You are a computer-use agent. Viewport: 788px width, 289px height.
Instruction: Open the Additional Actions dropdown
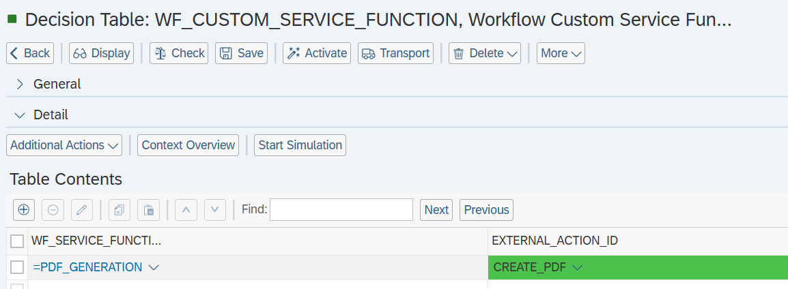pos(64,145)
